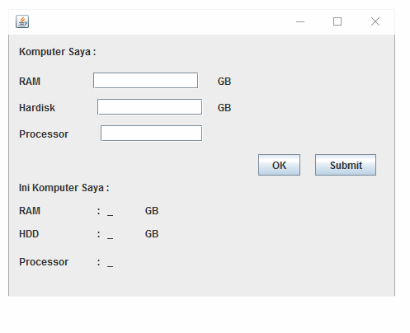Click the underscore placeholder for Processor output
This screenshot has height=333, width=410.
tap(110, 265)
